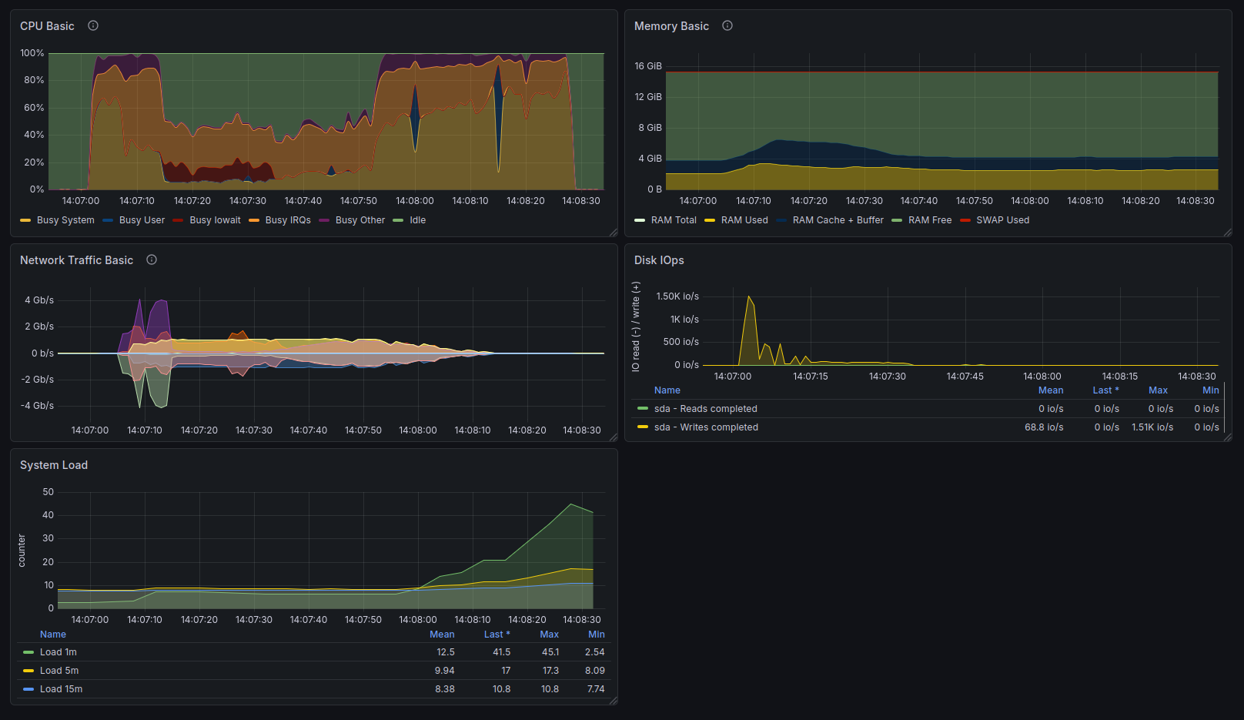Click Load 15m mean value 8.38
Screen dimensions: 1244x720
[x=445, y=689]
